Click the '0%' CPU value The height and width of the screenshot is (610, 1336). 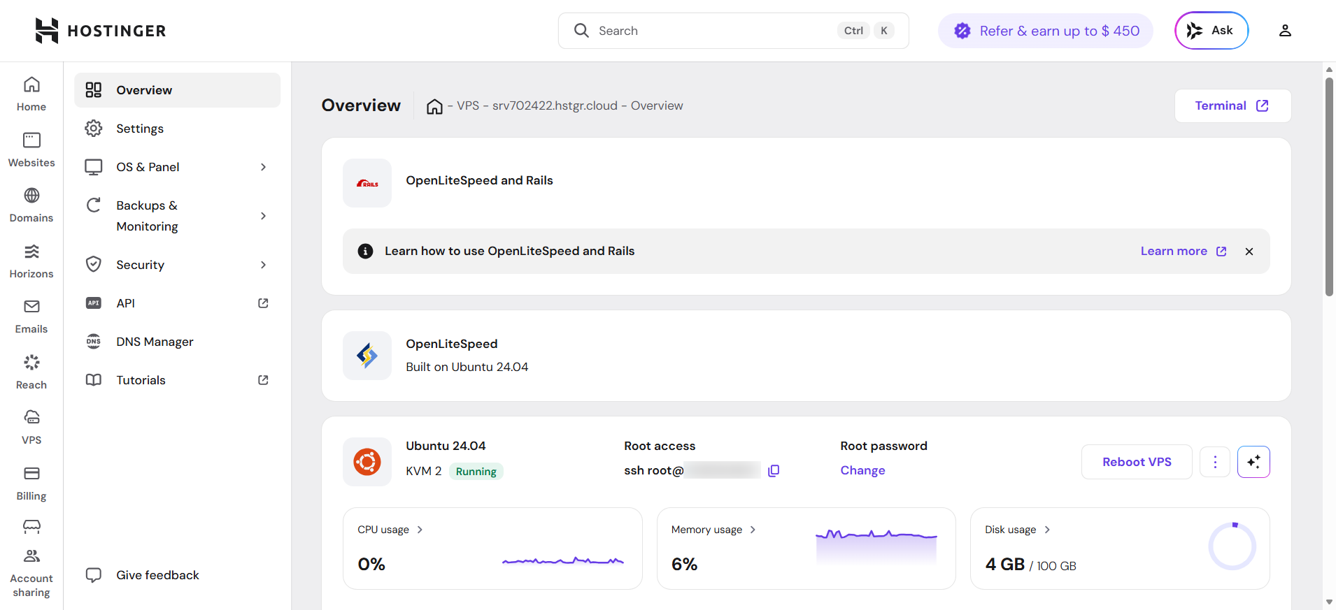(371, 564)
